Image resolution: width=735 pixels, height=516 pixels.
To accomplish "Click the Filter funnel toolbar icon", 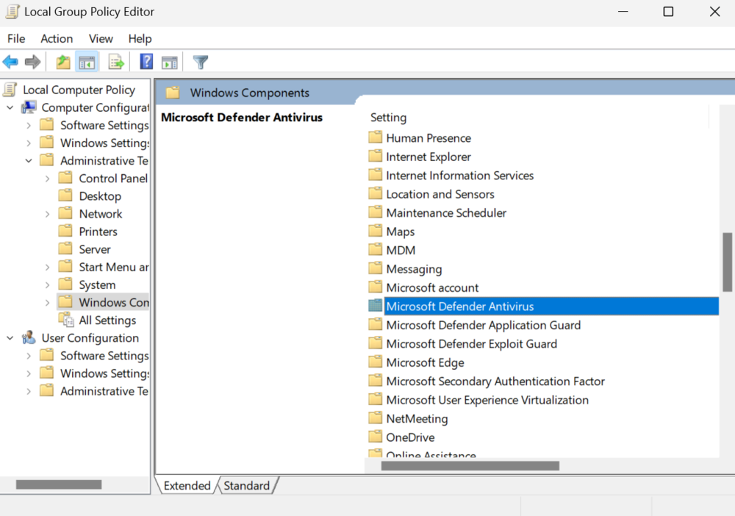I will pos(200,62).
